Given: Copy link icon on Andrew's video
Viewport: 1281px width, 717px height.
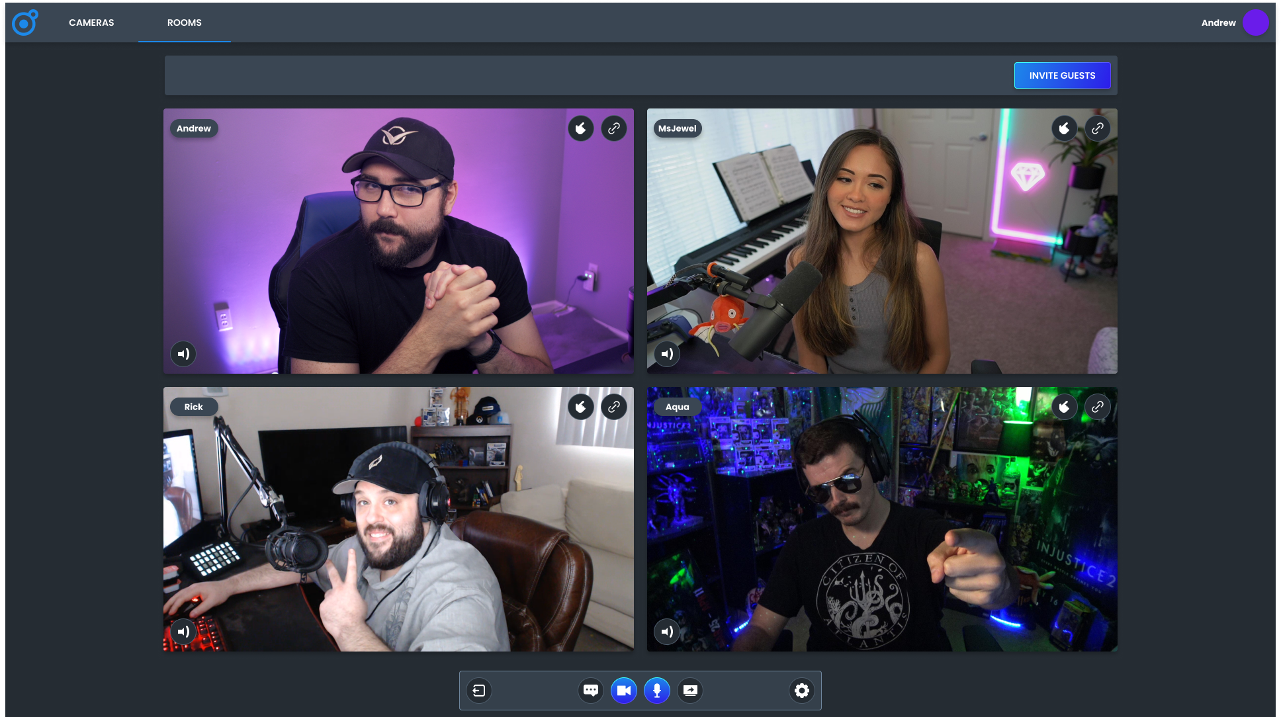Looking at the screenshot, I should tap(614, 128).
